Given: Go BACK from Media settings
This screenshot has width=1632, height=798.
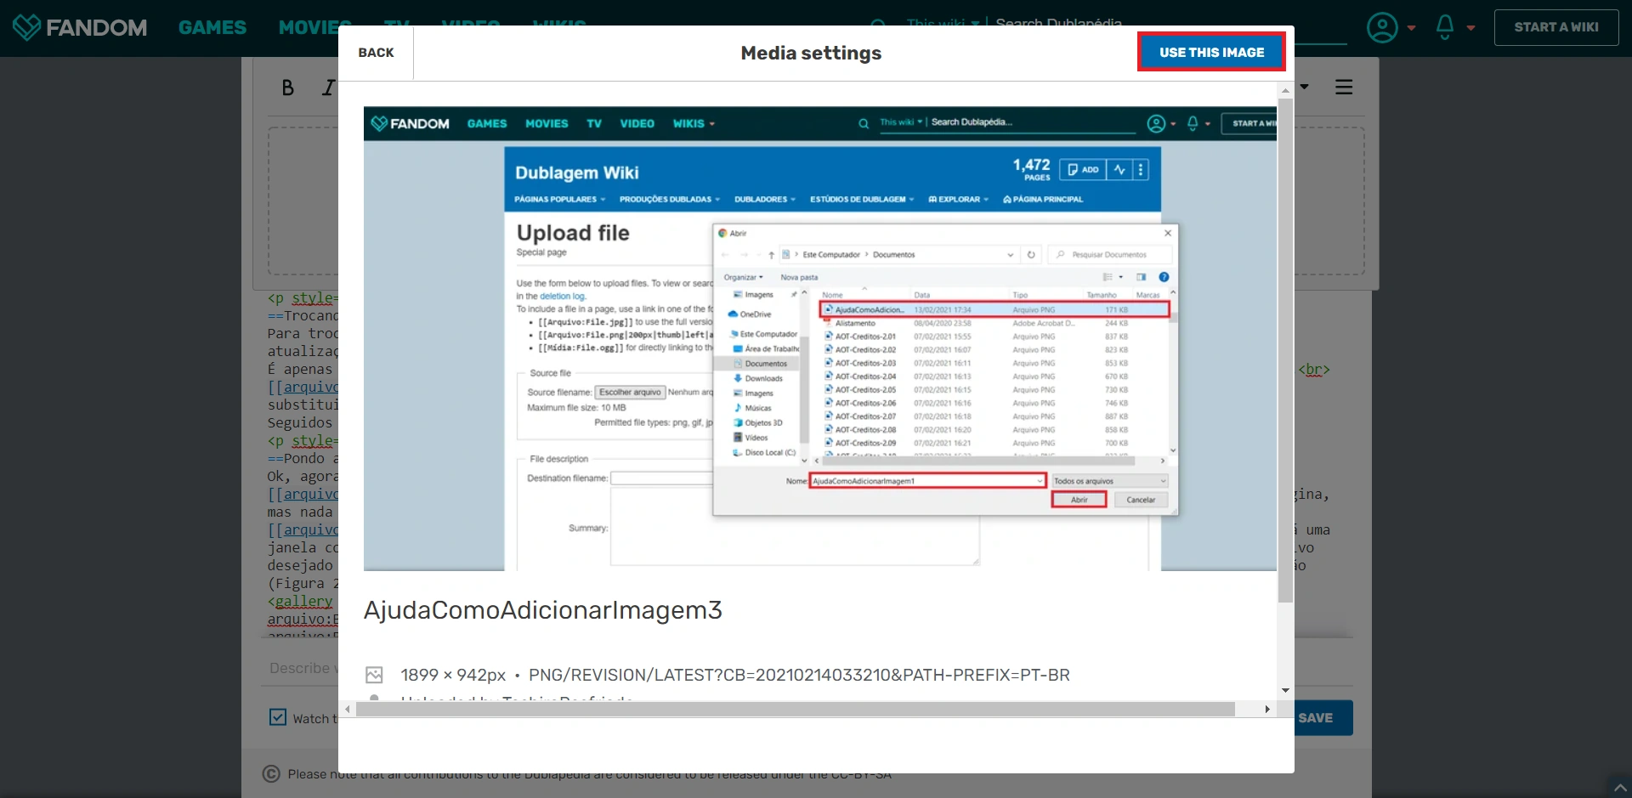Looking at the screenshot, I should (x=376, y=53).
